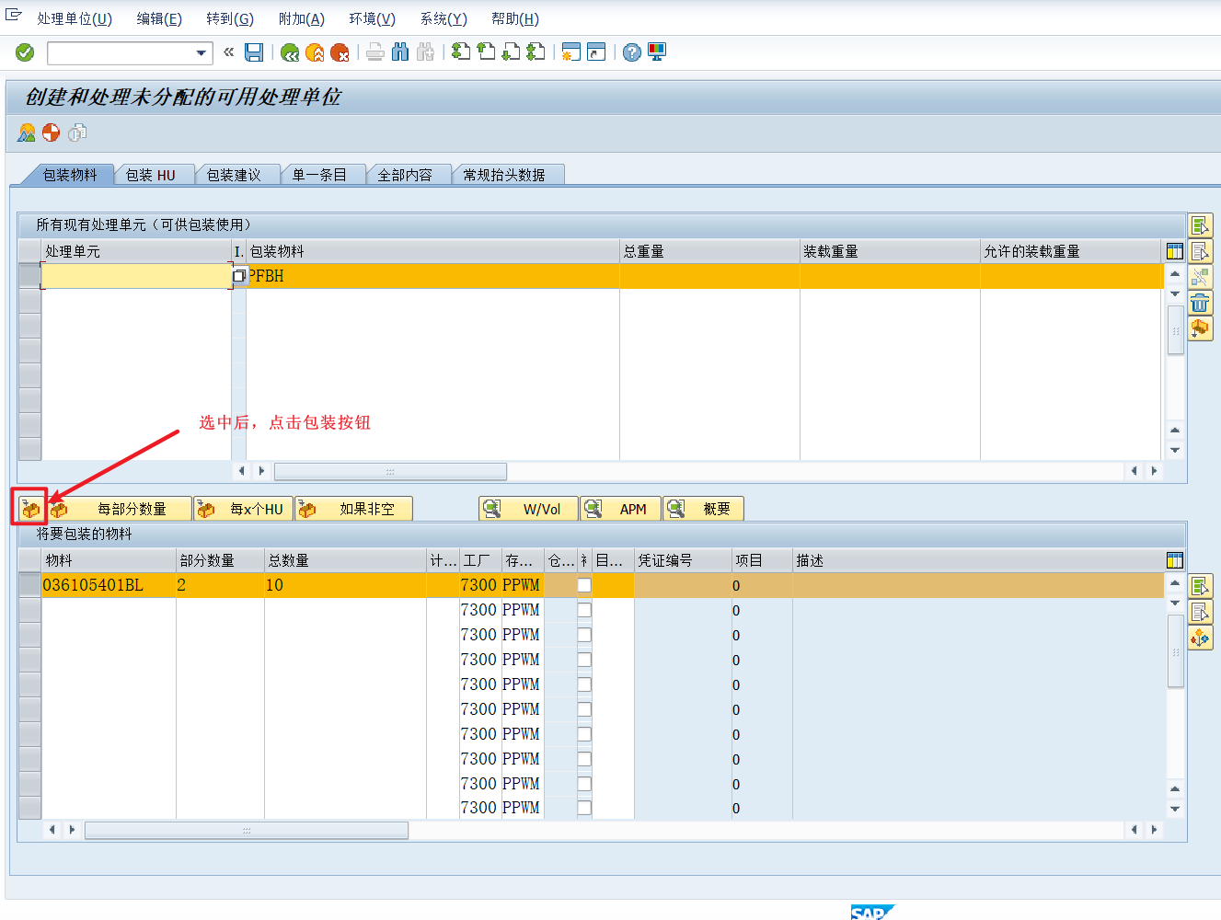Open the 环境(V) menu
Image resolution: width=1221 pixels, height=920 pixels.
(x=373, y=19)
